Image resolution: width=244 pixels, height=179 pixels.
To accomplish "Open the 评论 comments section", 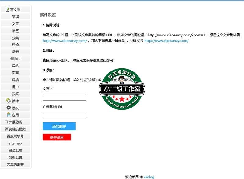I will [x=15, y=45].
